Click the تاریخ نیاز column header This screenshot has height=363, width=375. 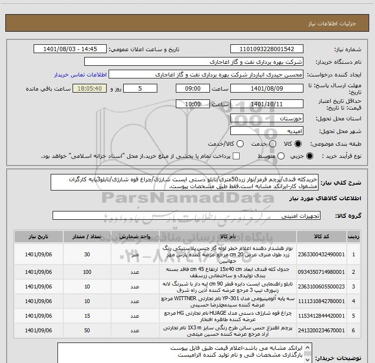(x=38, y=237)
